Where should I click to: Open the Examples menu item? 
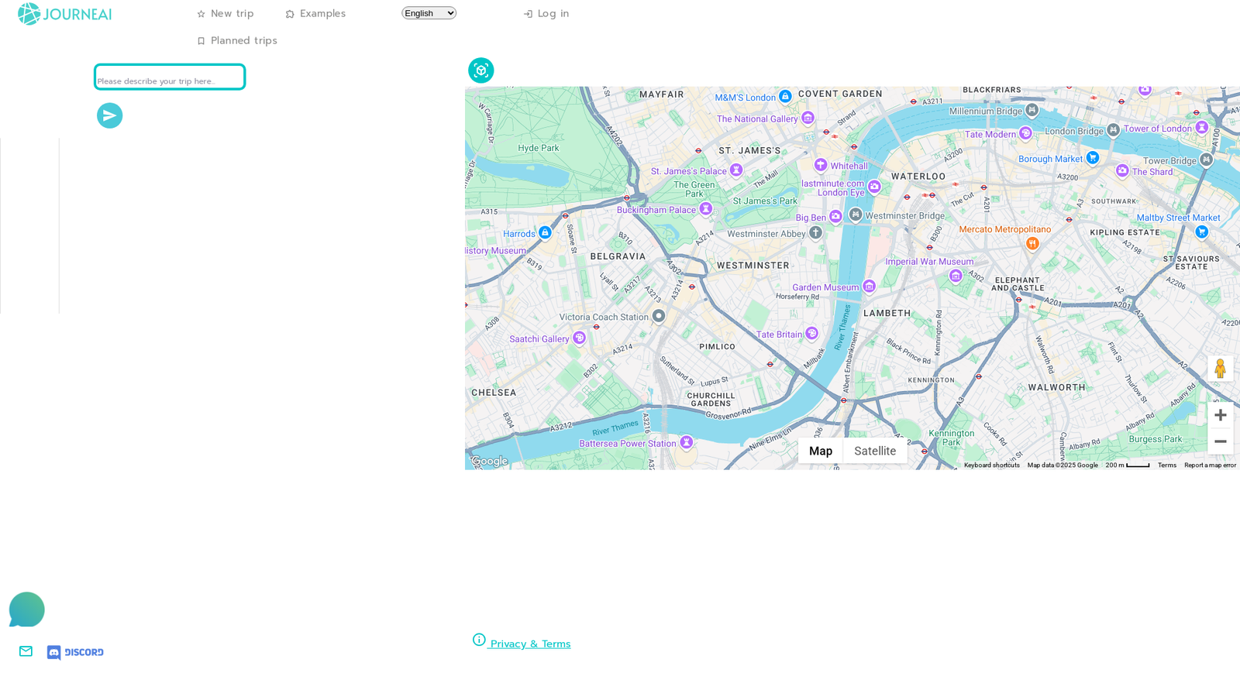point(315,14)
